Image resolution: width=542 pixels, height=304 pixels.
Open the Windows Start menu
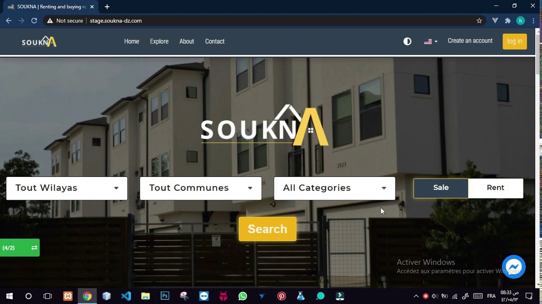coord(9,296)
